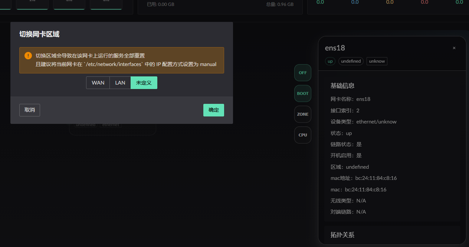Click the mac地址 row value

(x=376, y=178)
